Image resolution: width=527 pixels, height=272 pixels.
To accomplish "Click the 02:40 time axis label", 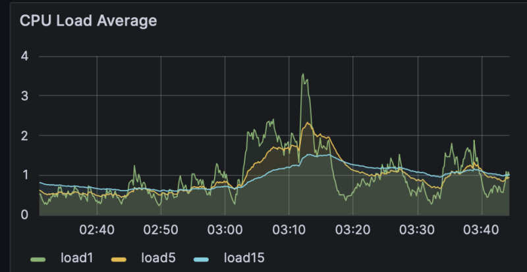I will point(97,230).
